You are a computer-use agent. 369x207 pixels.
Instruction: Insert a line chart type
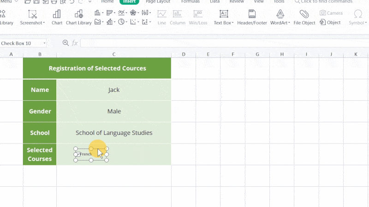[121, 13]
